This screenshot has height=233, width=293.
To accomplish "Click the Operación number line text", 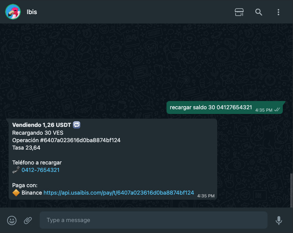I will [66, 140].
